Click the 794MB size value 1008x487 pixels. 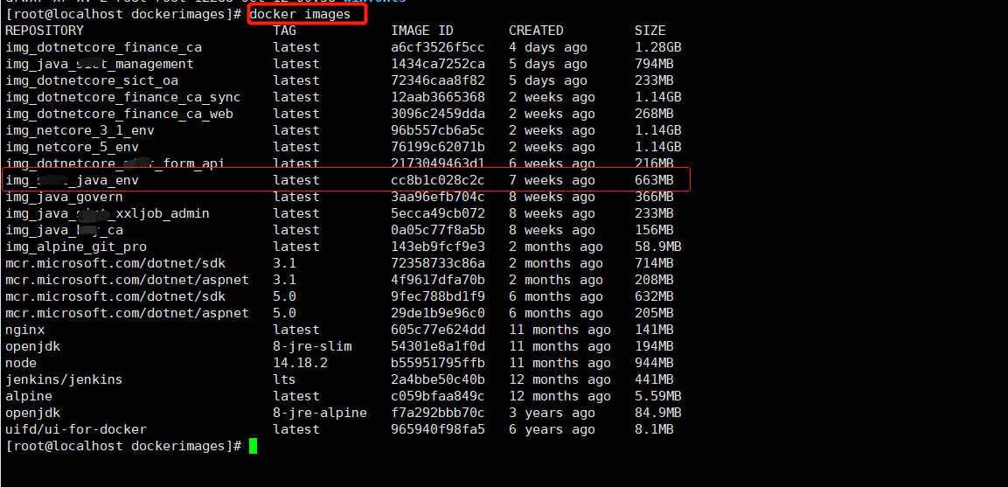[x=654, y=64]
